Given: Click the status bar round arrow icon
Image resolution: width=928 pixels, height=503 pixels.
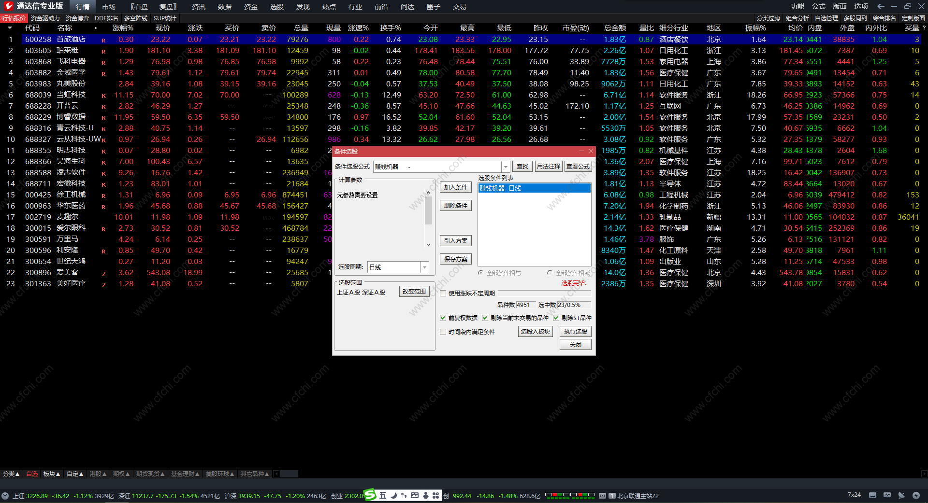Looking at the screenshot, I should [5, 496].
